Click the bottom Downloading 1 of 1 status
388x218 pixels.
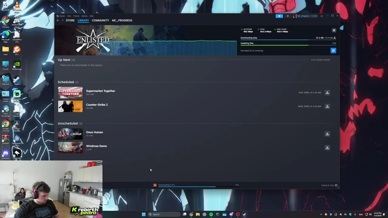167,185
